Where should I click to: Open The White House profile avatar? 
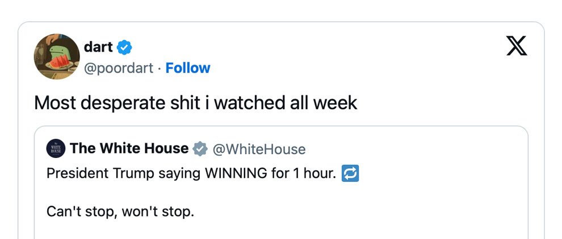(56, 148)
